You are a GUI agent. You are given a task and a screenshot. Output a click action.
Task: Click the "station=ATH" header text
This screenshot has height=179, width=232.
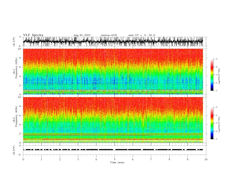pyautogui.click(x=109, y=35)
